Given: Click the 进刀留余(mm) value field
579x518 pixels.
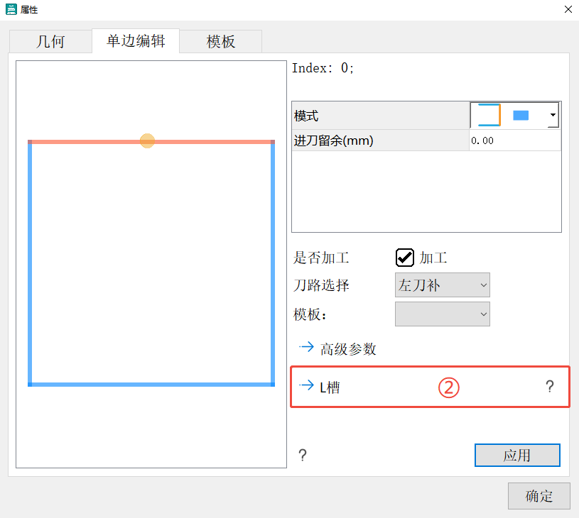Looking at the screenshot, I should coord(514,140).
